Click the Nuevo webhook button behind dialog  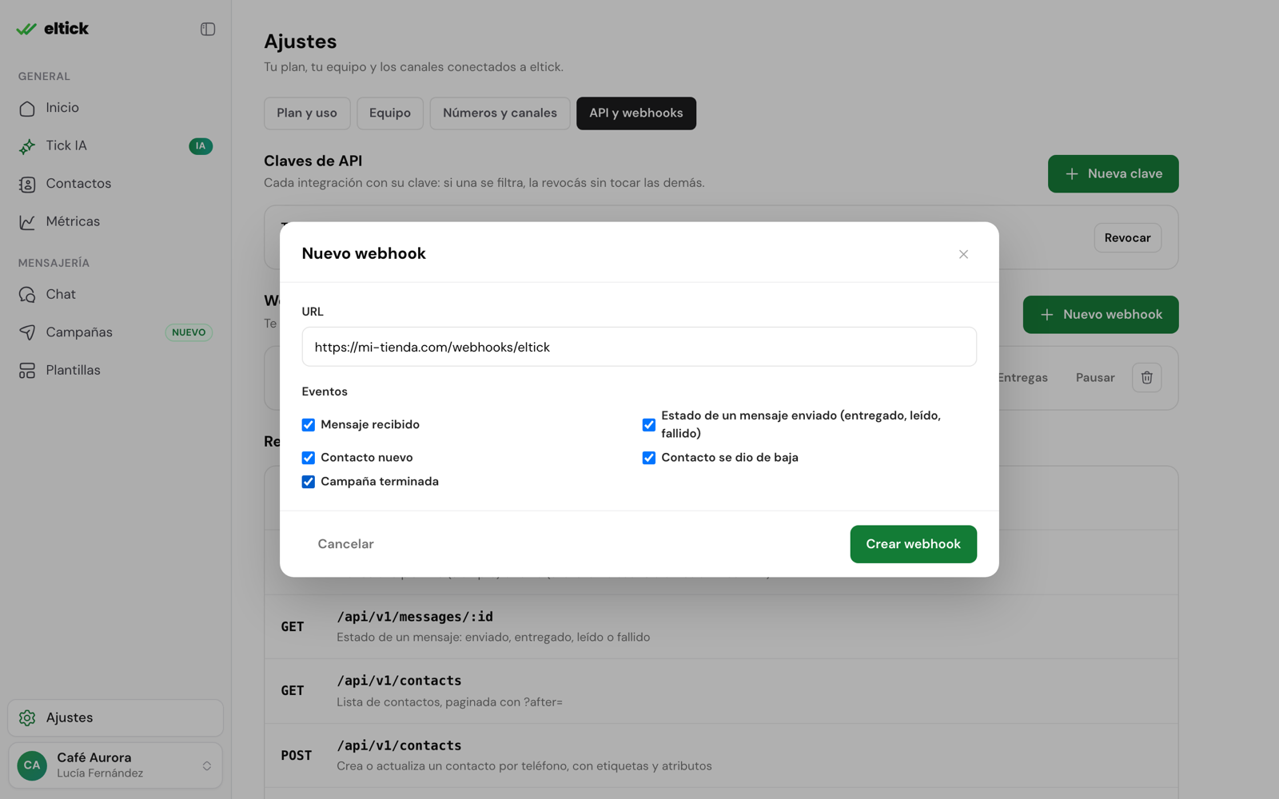(x=1101, y=315)
